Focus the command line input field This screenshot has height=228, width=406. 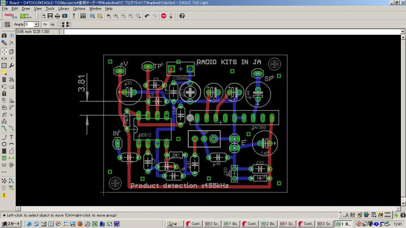[226, 31]
